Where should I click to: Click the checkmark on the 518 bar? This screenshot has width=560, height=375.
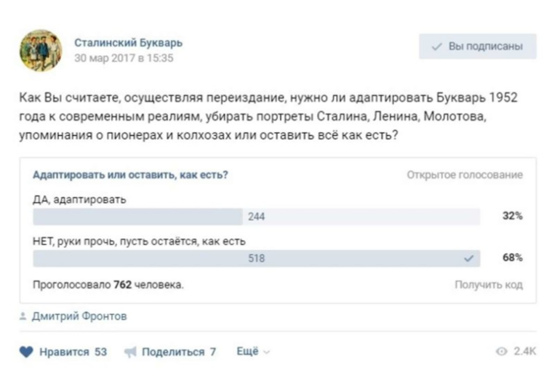(468, 257)
